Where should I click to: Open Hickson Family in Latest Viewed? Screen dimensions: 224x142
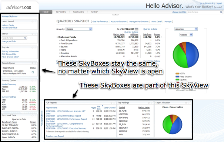(x=8, y=25)
